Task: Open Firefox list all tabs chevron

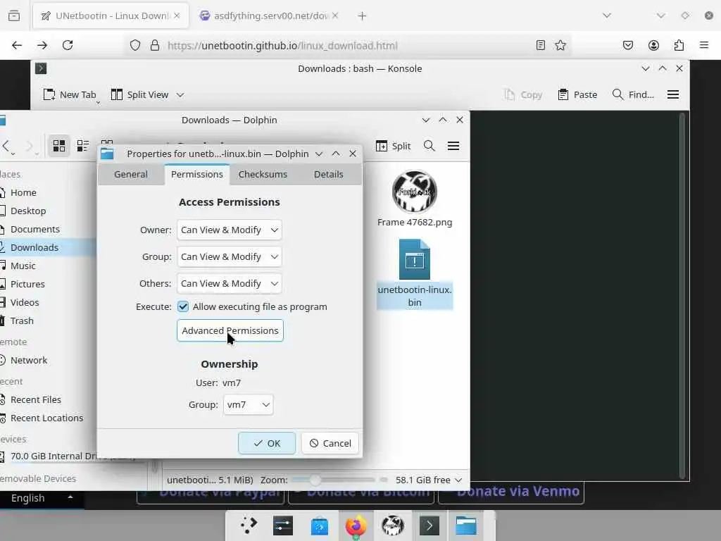Action: 607,15
